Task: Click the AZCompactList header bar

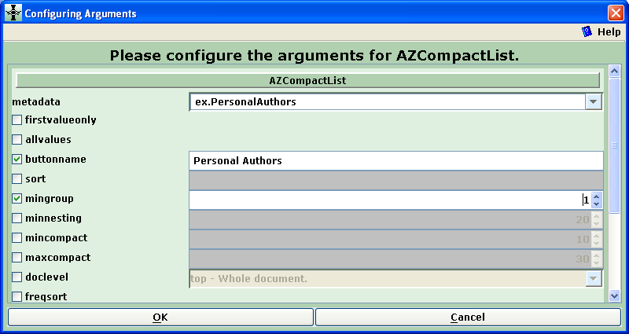Action: pyautogui.click(x=307, y=80)
